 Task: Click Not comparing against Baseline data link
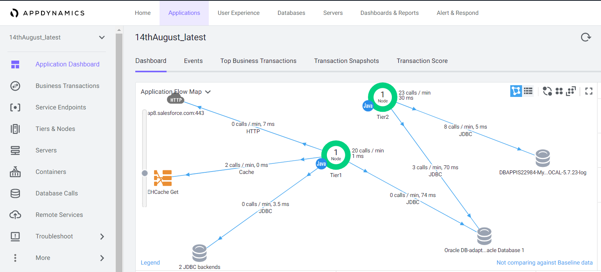544,263
